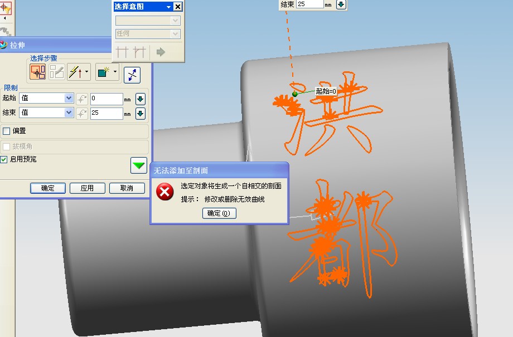Toggle the 拔模角 checkbox
The width and height of the screenshot is (513, 337).
6,146
